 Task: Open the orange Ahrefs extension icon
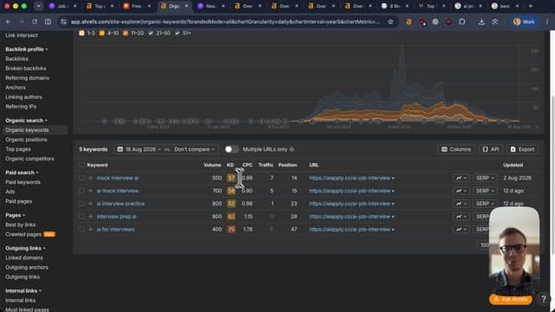pos(408,22)
